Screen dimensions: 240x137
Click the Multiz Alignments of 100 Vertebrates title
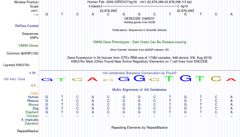139,90
